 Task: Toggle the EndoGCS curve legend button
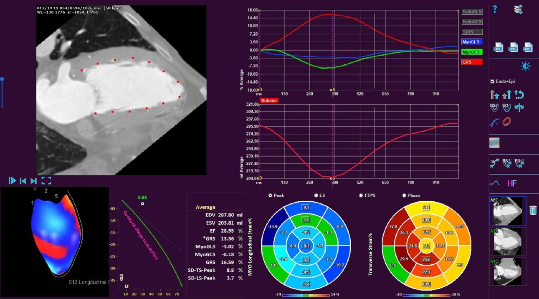pos(472,22)
